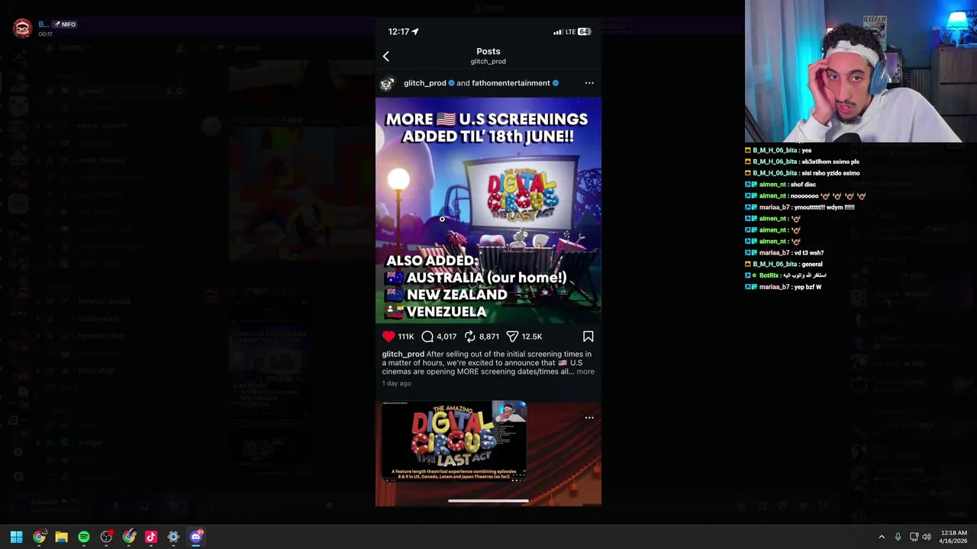Open second Chrome profile icon in taskbar
977x549 pixels.
coord(129,537)
